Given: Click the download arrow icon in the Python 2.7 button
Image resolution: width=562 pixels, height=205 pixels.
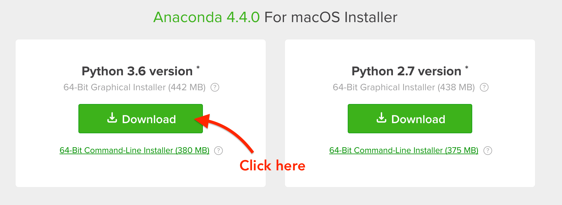Looking at the screenshot, I should point(381,118).
